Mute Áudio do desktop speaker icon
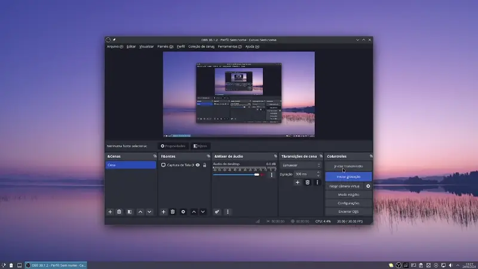This screenshot has height=269, width=478. 262,175
